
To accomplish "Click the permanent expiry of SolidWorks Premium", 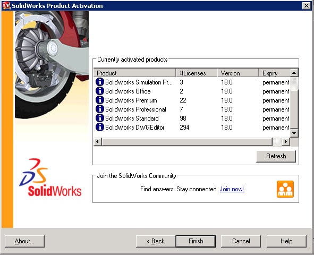I will (x=276, y=100).
